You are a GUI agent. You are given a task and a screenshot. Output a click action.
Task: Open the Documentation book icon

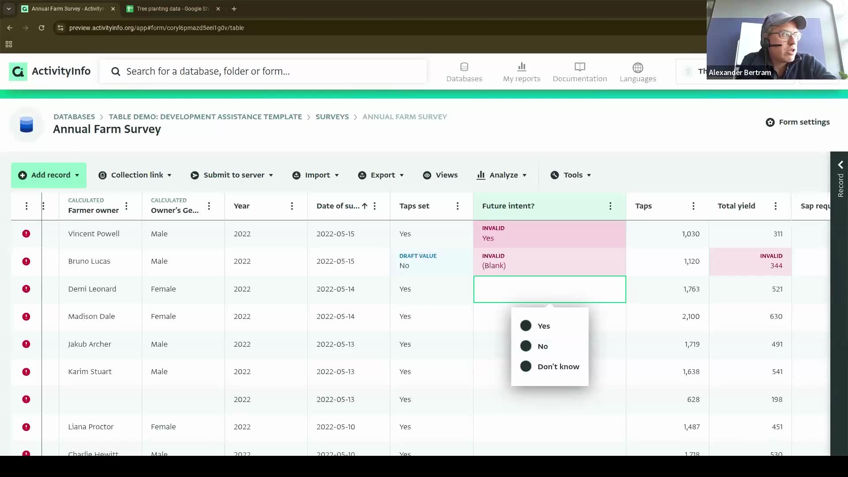(x=580, y=67)
